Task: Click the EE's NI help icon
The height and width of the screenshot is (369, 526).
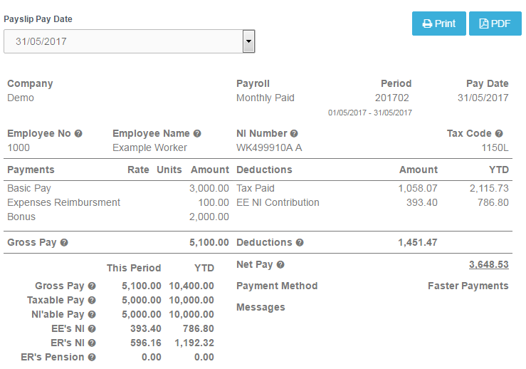Action: [92, 329]
